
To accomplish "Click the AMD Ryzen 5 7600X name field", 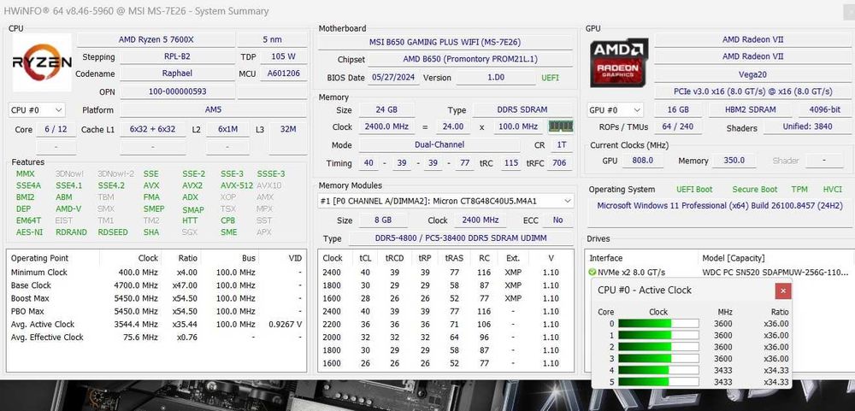I will point(156,40).
